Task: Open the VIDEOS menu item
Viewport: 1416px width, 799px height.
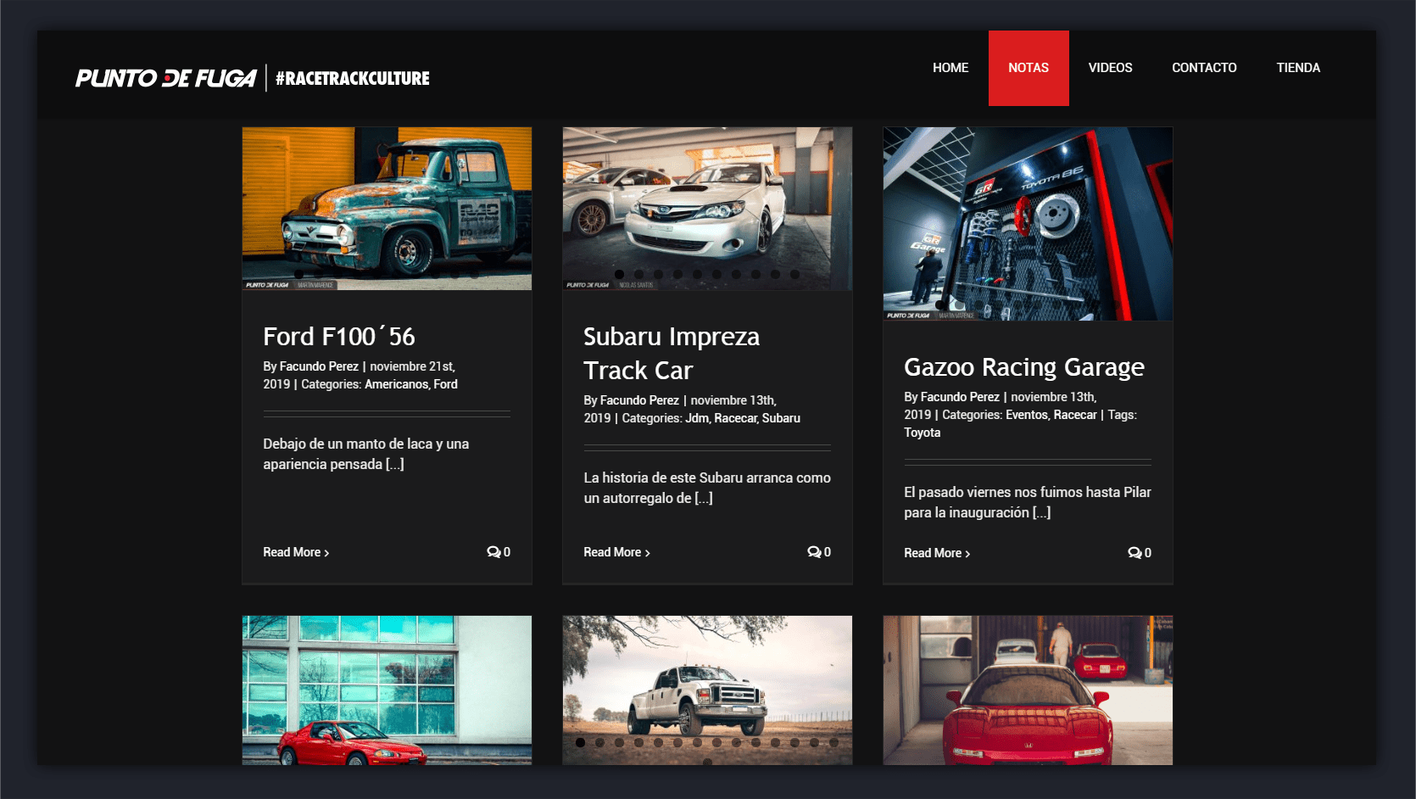Action: click(1110, 68)
